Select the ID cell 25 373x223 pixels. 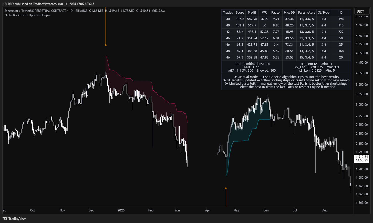point(341,45)
